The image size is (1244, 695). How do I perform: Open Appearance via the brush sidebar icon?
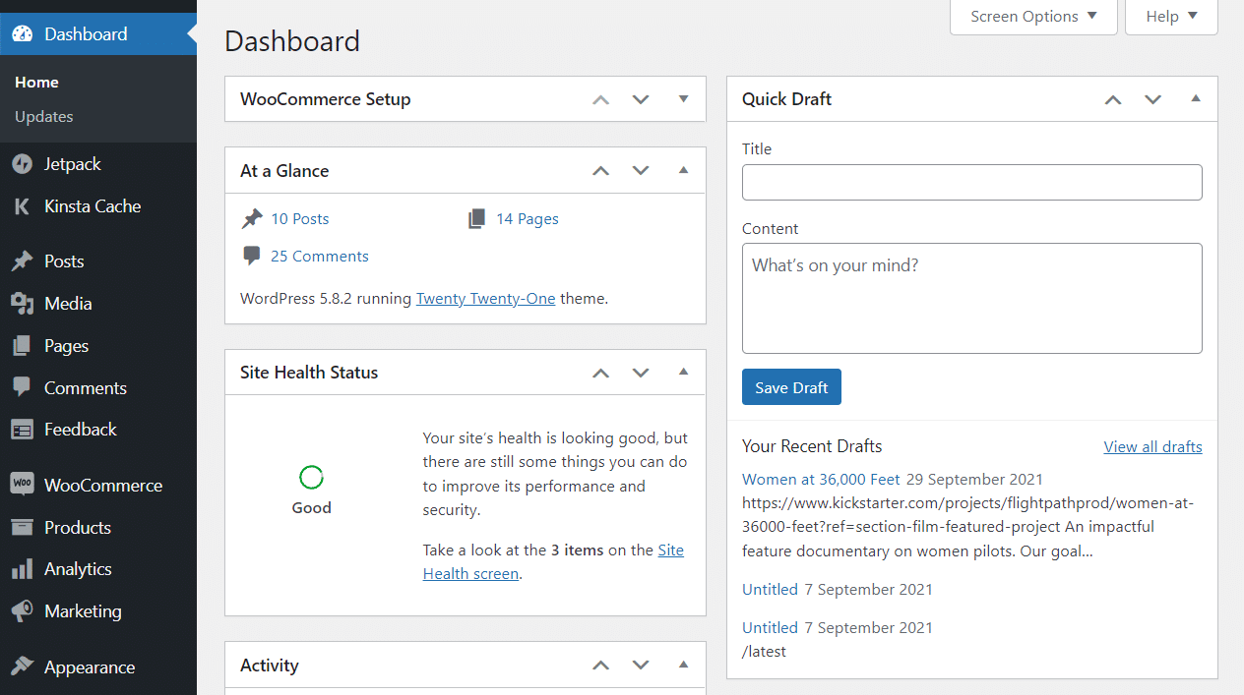pyautogui.click(x=22, y=666)
